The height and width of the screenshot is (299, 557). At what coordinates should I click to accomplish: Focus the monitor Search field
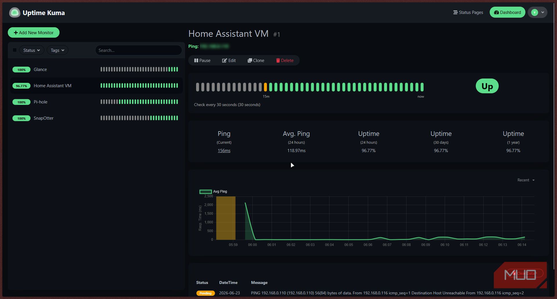click(x=138, y=50)
